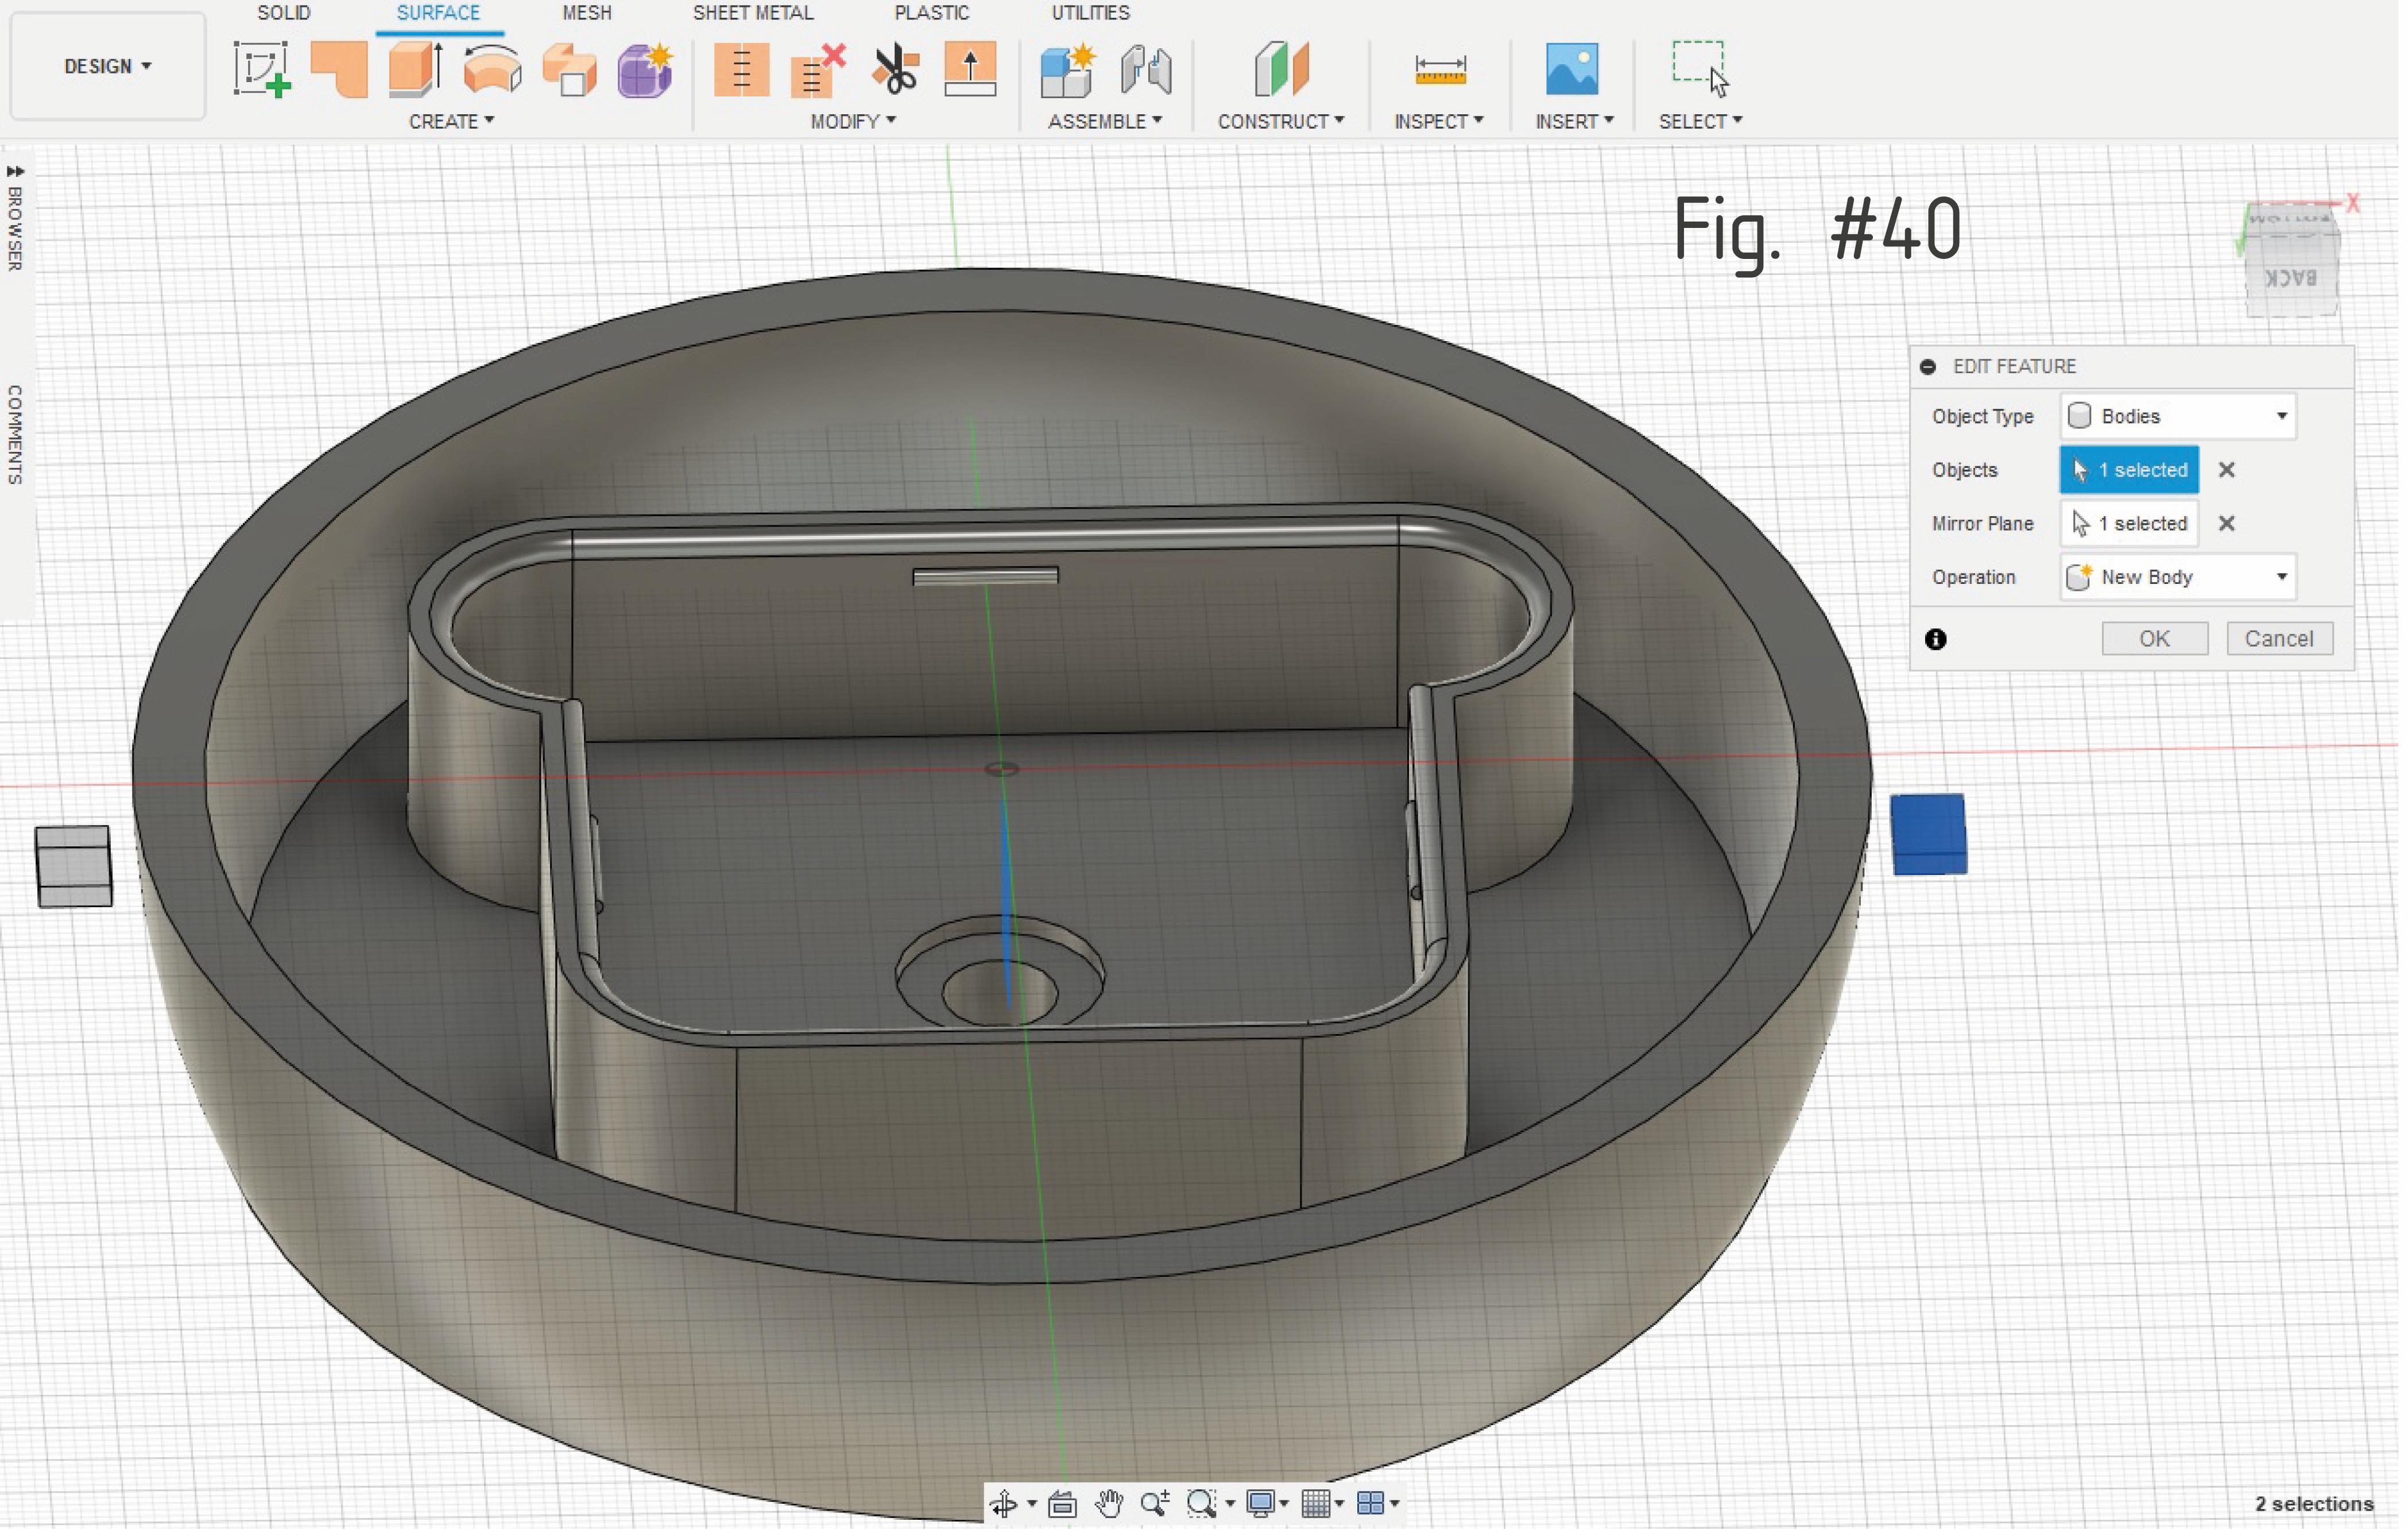Select the Trim scissors tool
The height and width of the screenshot is (1529, 2408).
click(895, 69)
